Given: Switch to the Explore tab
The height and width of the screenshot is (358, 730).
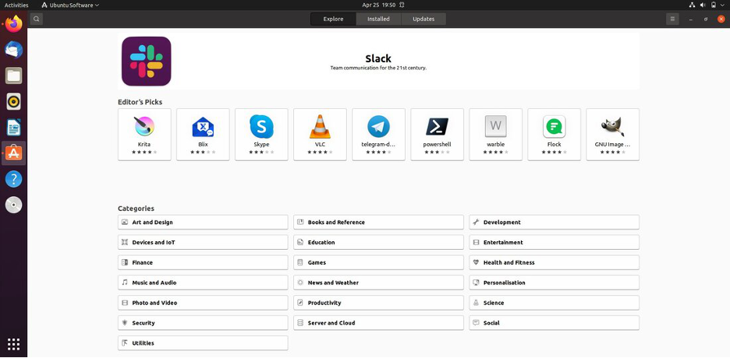Looking at the screenshot, I should tap(333, 19).
